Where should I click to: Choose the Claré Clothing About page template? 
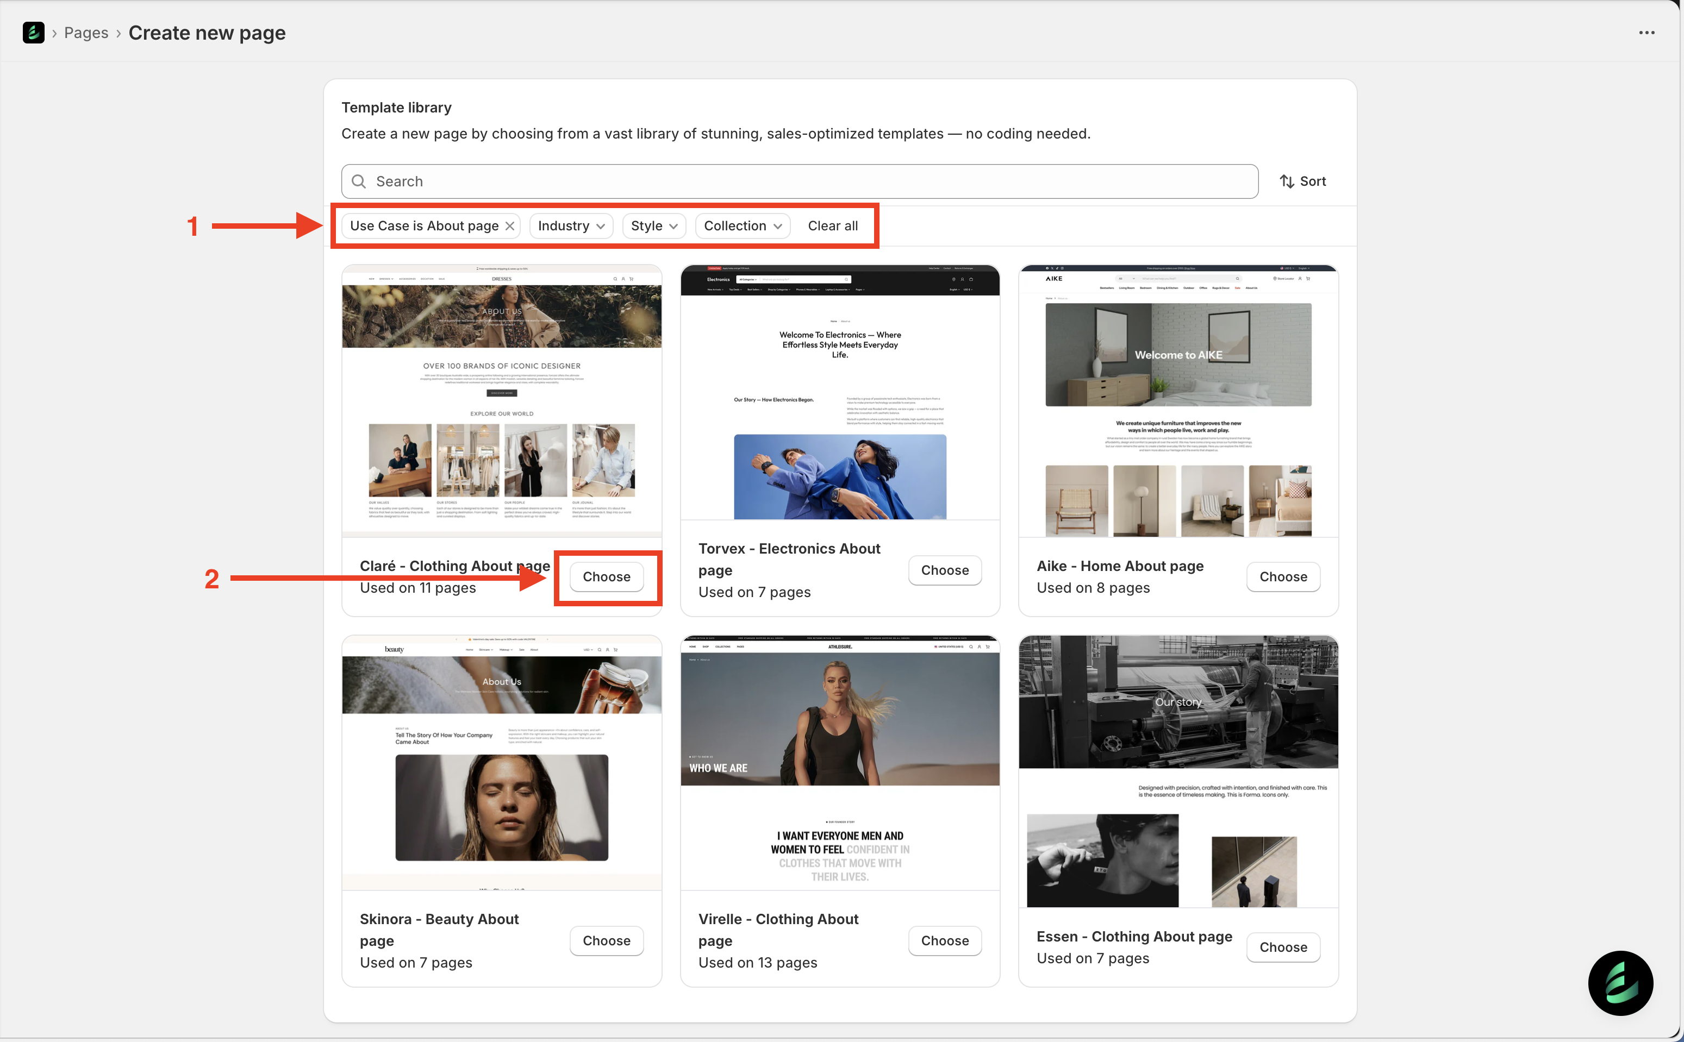(606, 577)
